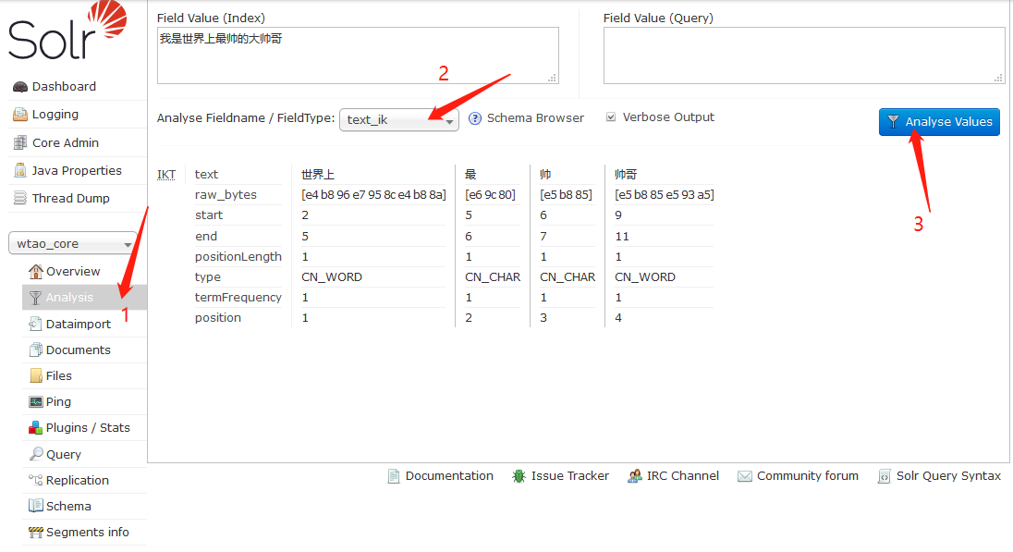
Task: Click raw_bytes value [e5 b8 85 e5 93 a5]
Action: [665, 194]
